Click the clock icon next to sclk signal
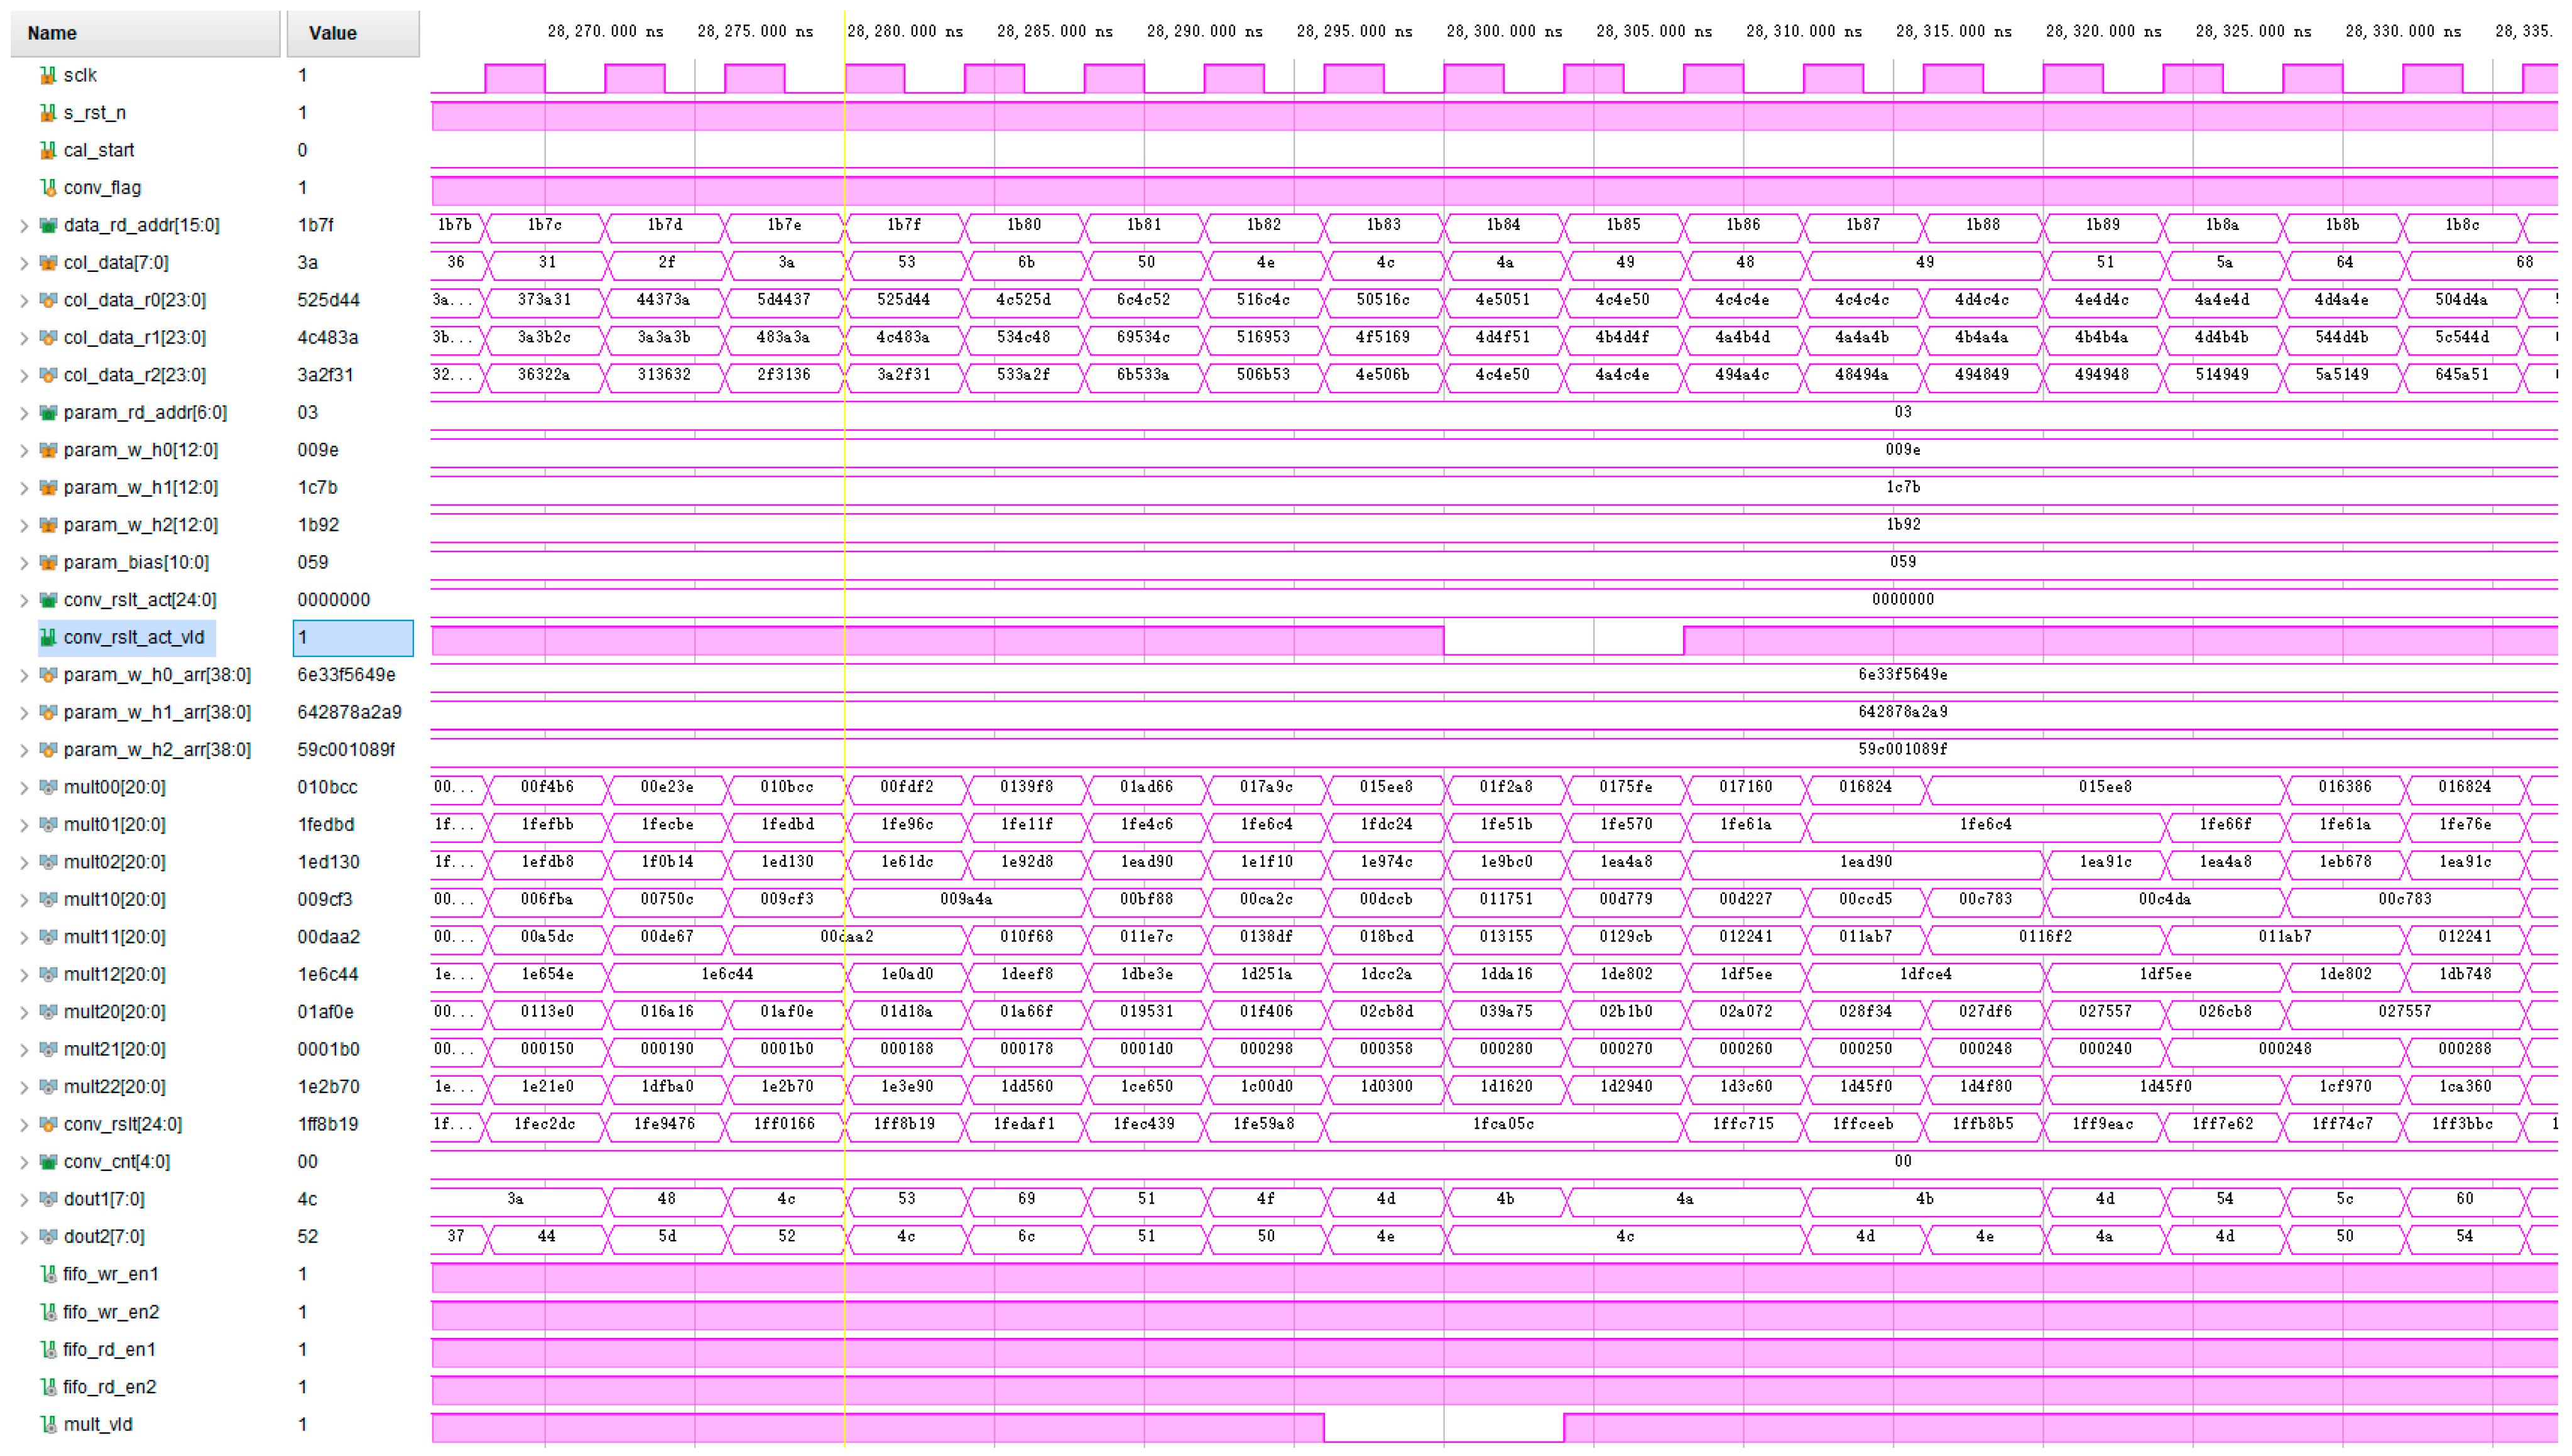Image resolution: width=2572 pixels, height=1456 pixels. coord(47,74)
